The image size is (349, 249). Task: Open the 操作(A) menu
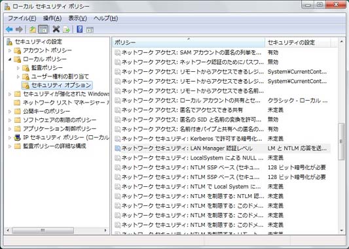[52, 18]
